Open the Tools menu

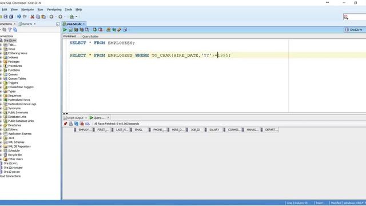tap(69, 10)
